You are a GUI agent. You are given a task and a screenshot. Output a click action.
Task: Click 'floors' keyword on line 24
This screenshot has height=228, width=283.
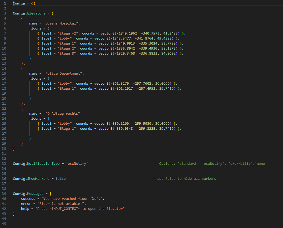click(35, 119)
